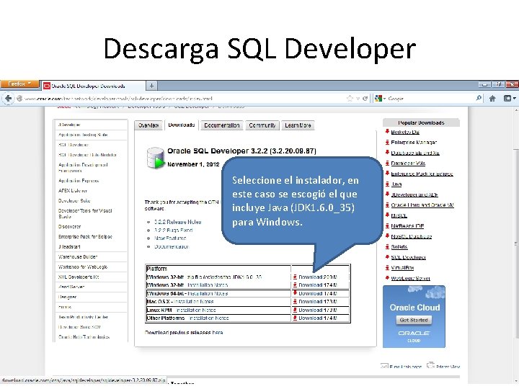Open the Documentation bullet link
The width and height of the screenshot is (519, 389).
(172, 246)
